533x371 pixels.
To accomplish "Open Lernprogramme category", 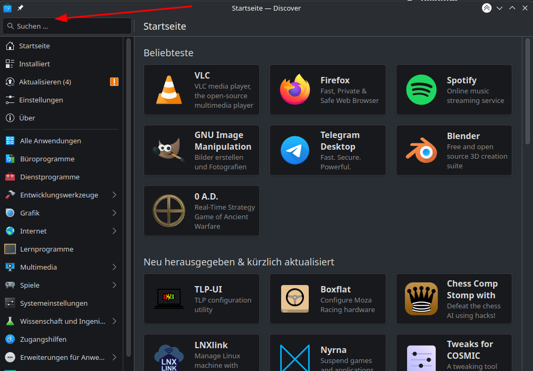I will [x=62, y=249].
